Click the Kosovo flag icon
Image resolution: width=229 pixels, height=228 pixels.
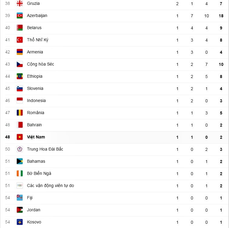click(x=20, y=222)
